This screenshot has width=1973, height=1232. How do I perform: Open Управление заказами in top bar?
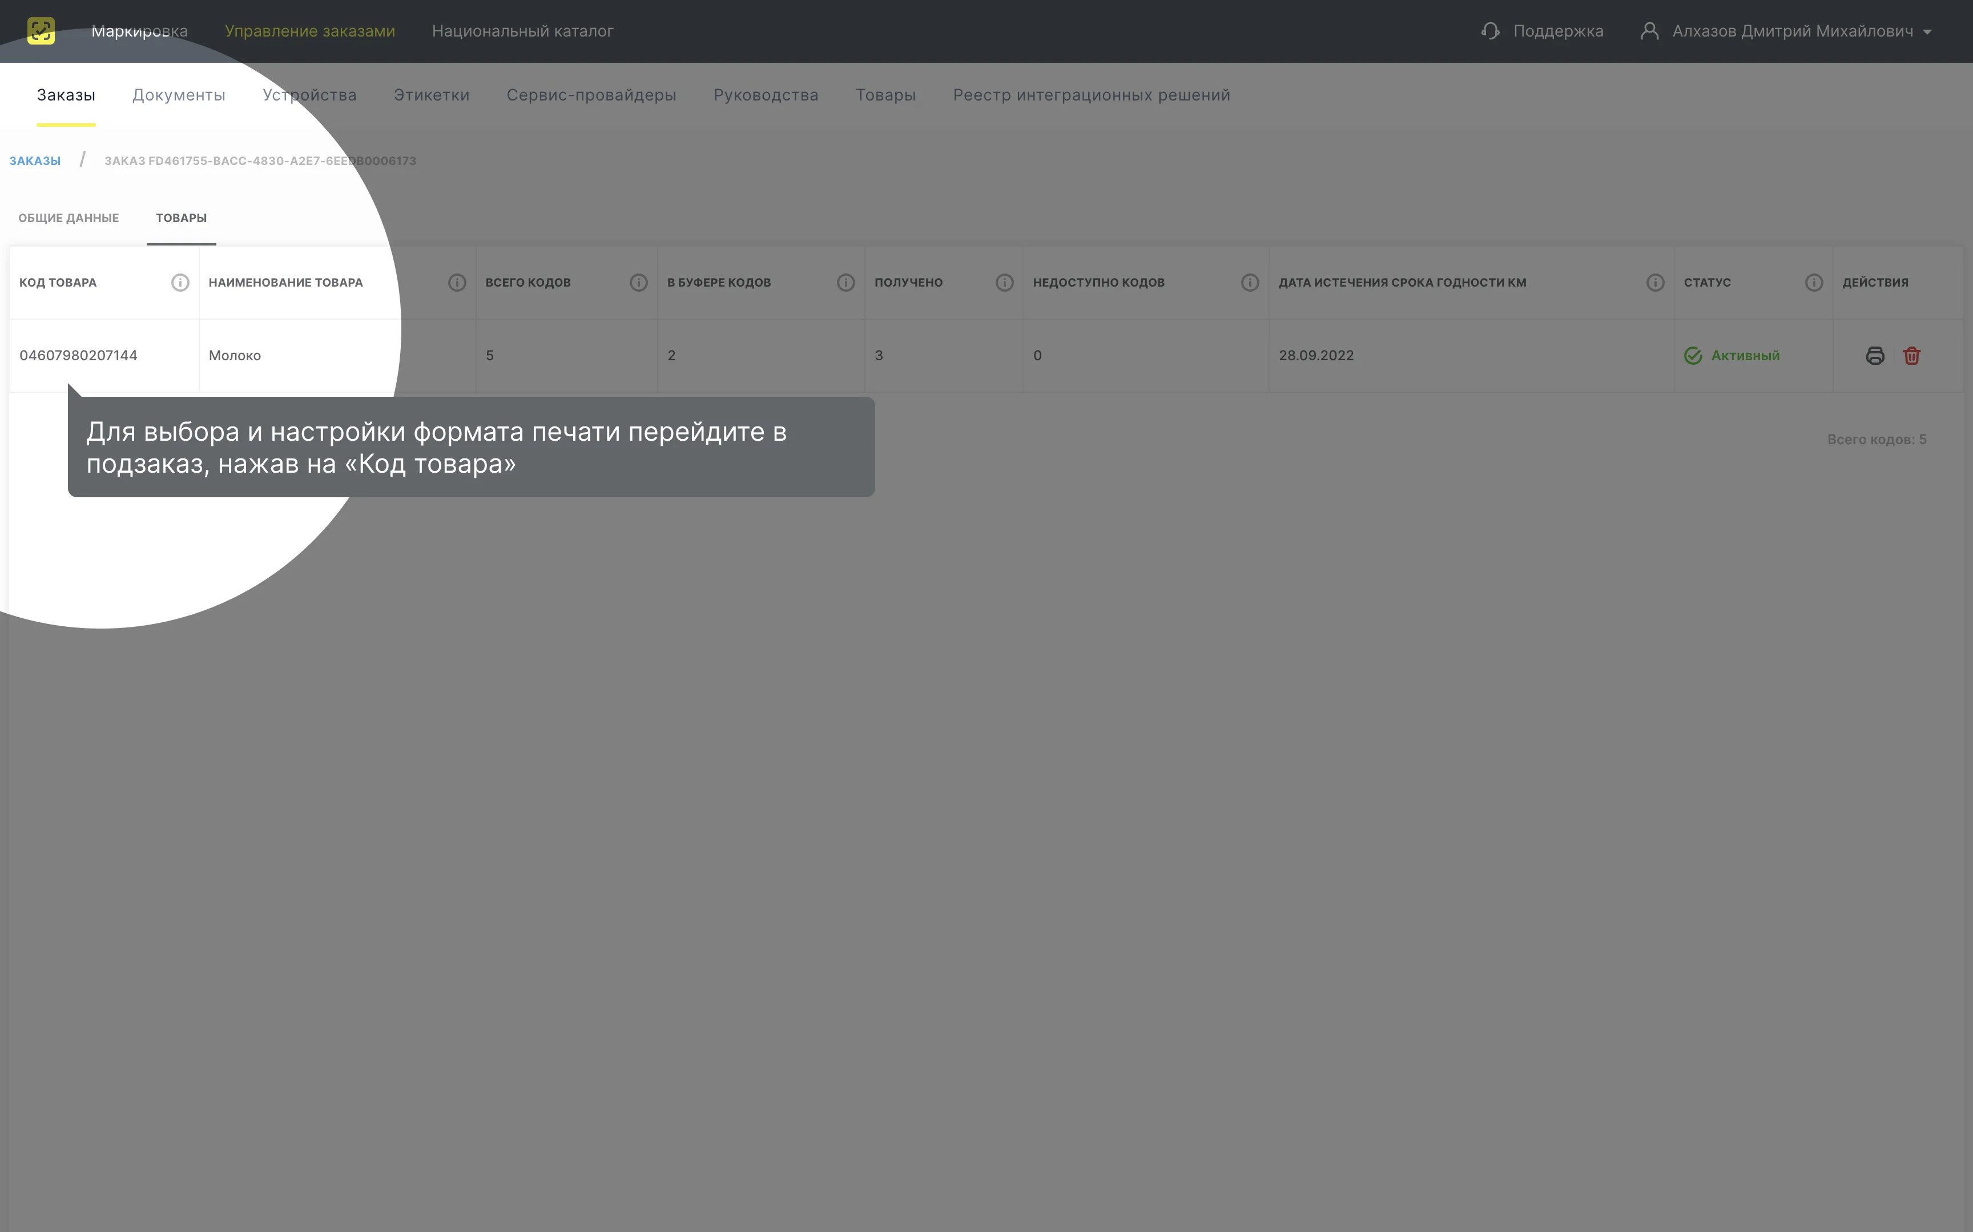[309, 31]
